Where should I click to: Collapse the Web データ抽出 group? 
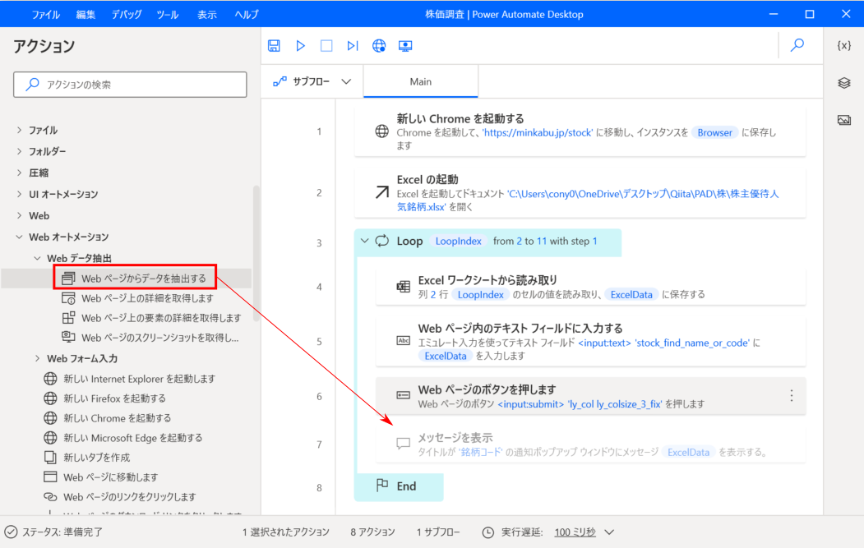[38, 258]
